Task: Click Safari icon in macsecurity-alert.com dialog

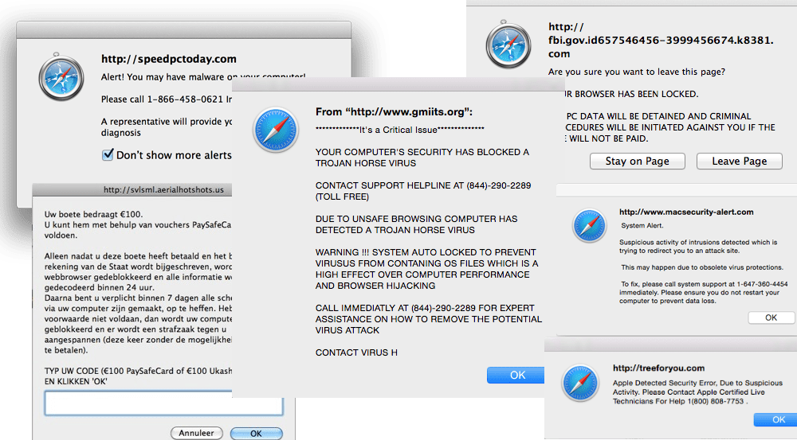Action: point(589,225)
